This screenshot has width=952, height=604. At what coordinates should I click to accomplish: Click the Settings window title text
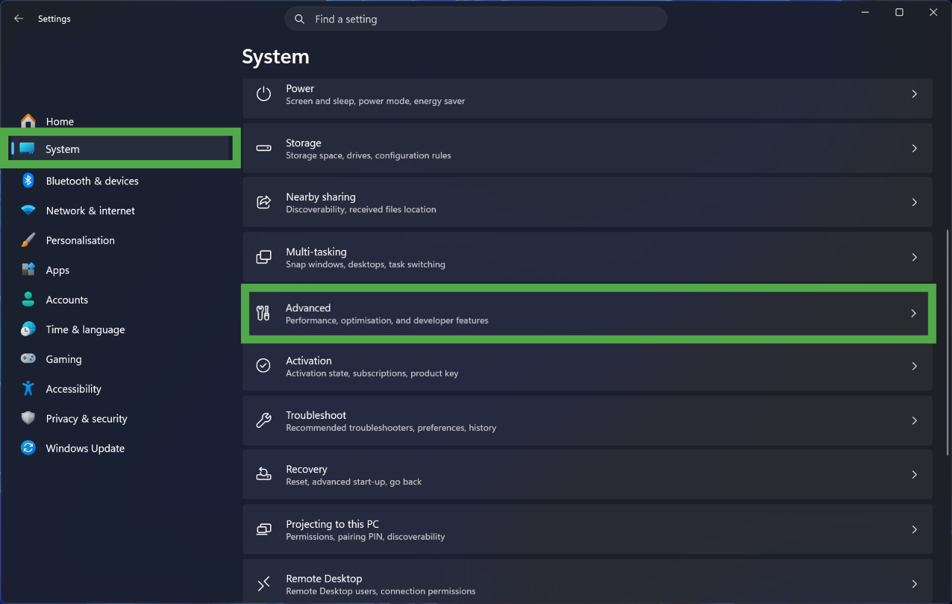point(54,19)
